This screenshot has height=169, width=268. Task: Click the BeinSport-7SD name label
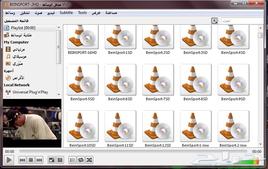pos(158,99)
